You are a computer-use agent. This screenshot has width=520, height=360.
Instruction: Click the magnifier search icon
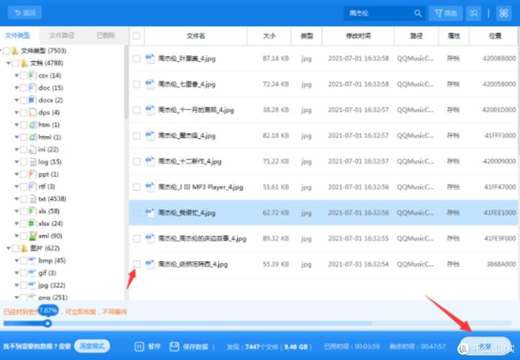tap(418, 13)
